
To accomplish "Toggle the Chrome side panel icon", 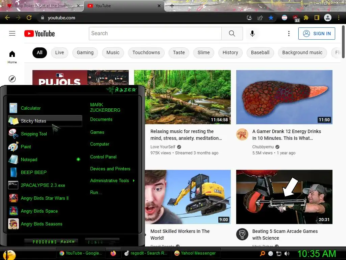I will click(x=317, y=18).
